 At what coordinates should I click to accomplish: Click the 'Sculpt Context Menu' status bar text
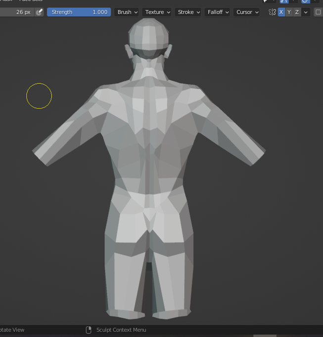click(121, 330)
